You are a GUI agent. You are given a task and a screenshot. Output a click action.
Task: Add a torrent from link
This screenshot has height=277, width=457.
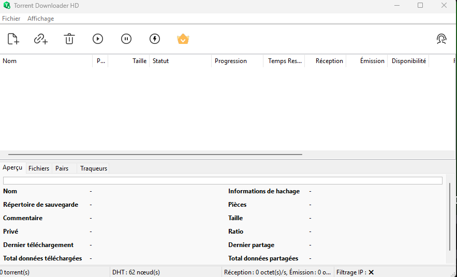pos(41,39)
